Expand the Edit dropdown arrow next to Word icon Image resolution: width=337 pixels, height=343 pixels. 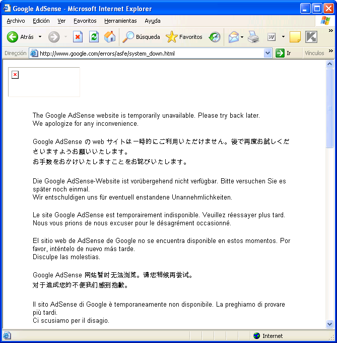point(283,37)
